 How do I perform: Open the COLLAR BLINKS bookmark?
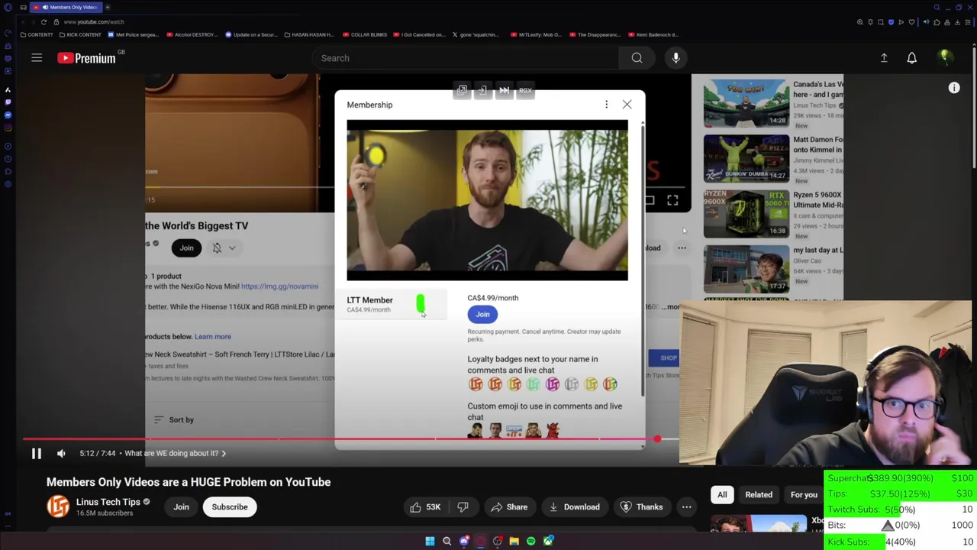(365, 34)
